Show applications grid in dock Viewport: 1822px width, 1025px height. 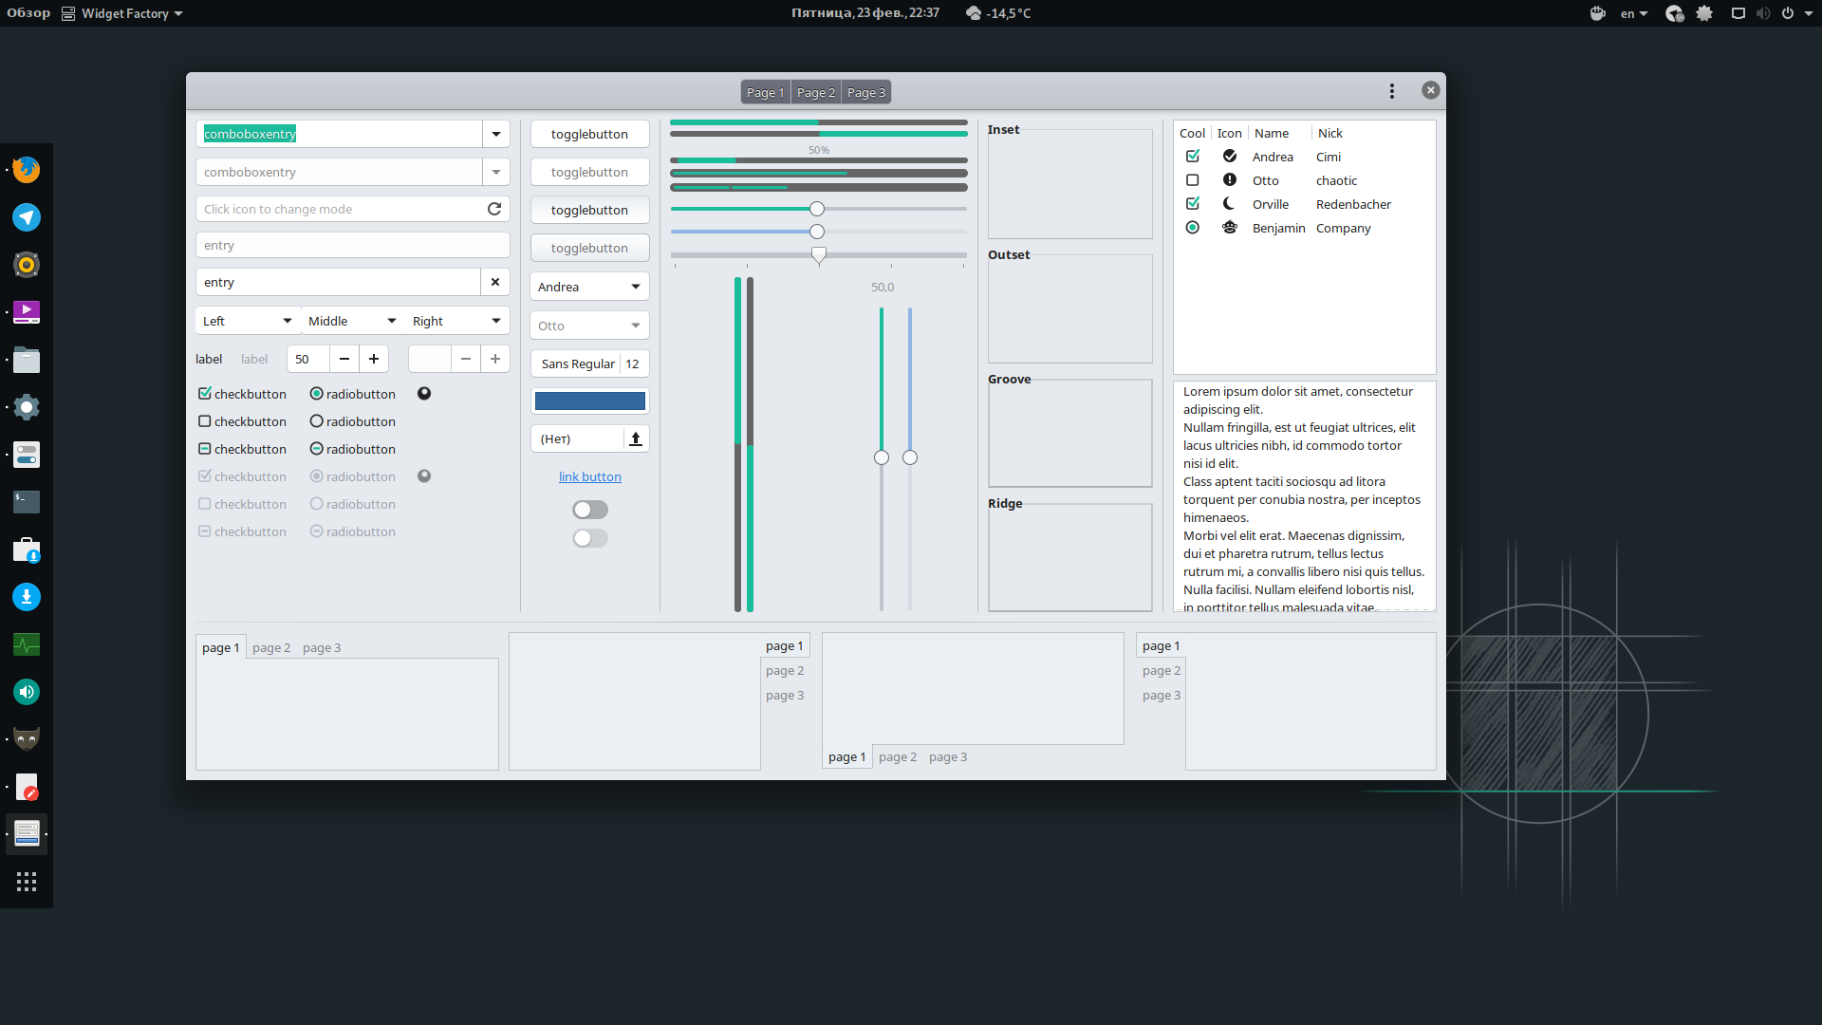click(27, 882)
